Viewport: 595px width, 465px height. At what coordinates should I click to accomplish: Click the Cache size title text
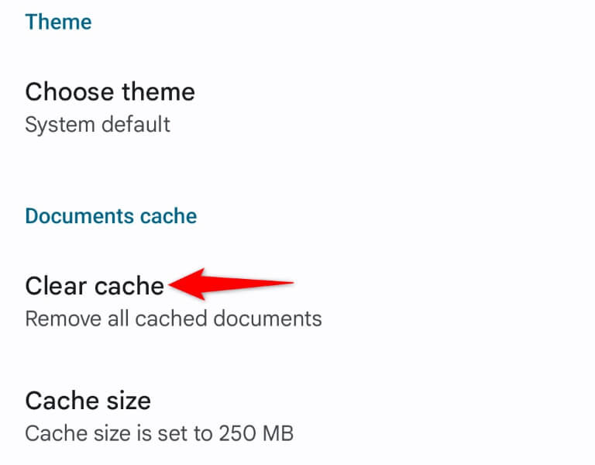pyautogui.click(x=88, y=401)
